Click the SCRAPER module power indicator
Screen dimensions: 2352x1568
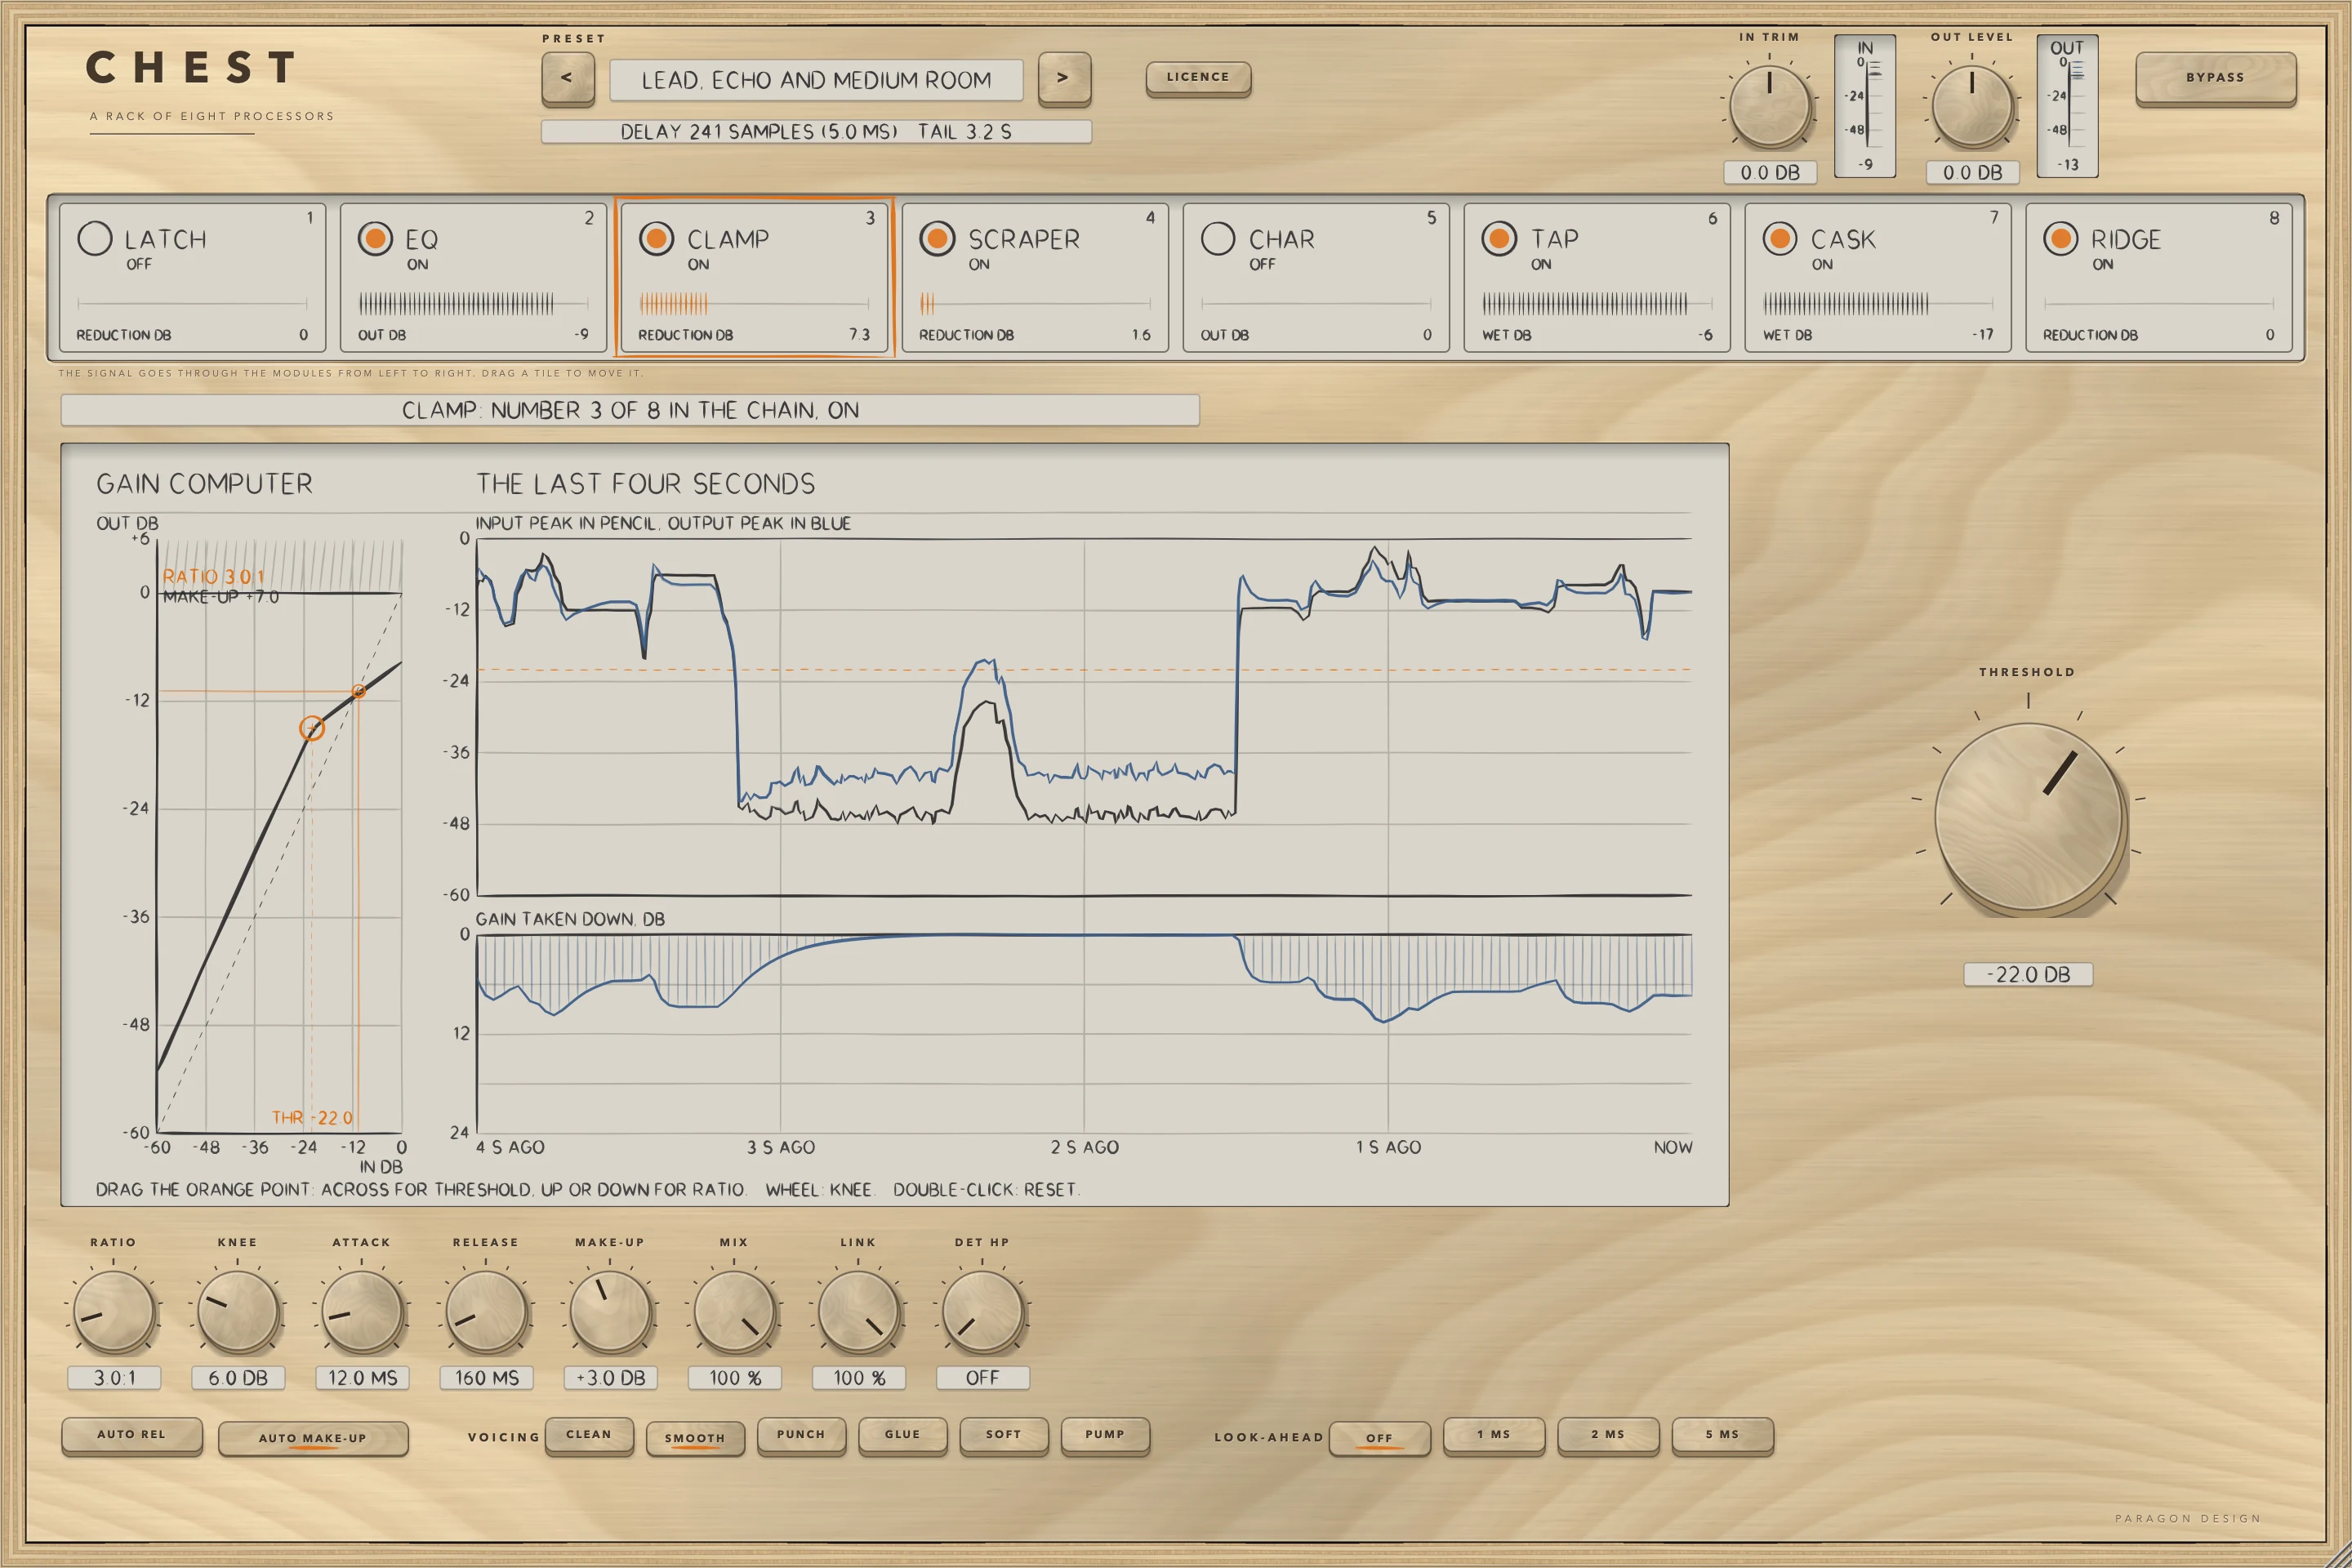937,238
